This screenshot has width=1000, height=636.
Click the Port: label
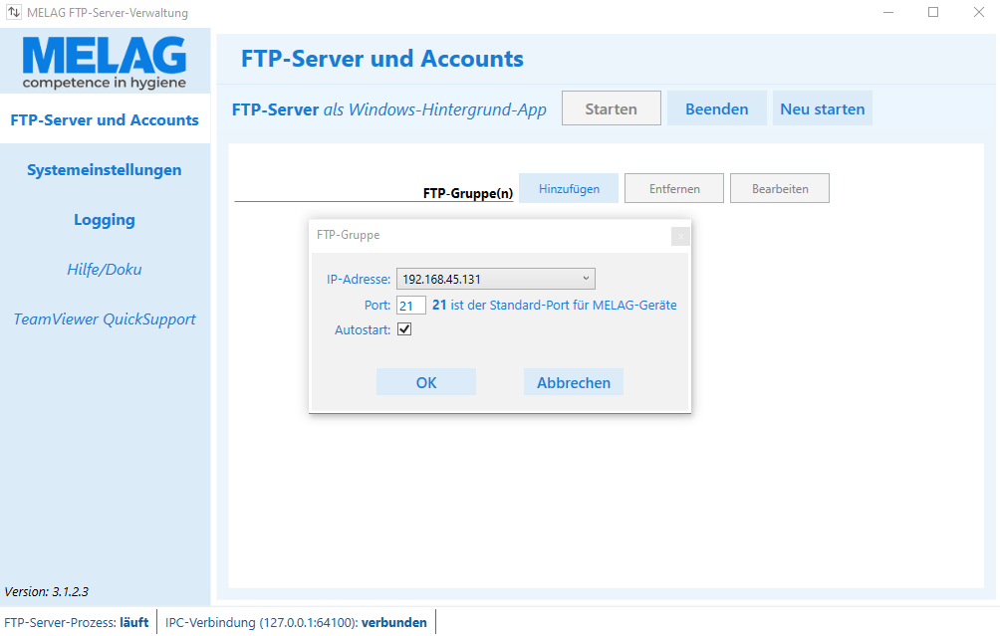tap(377, 306)
